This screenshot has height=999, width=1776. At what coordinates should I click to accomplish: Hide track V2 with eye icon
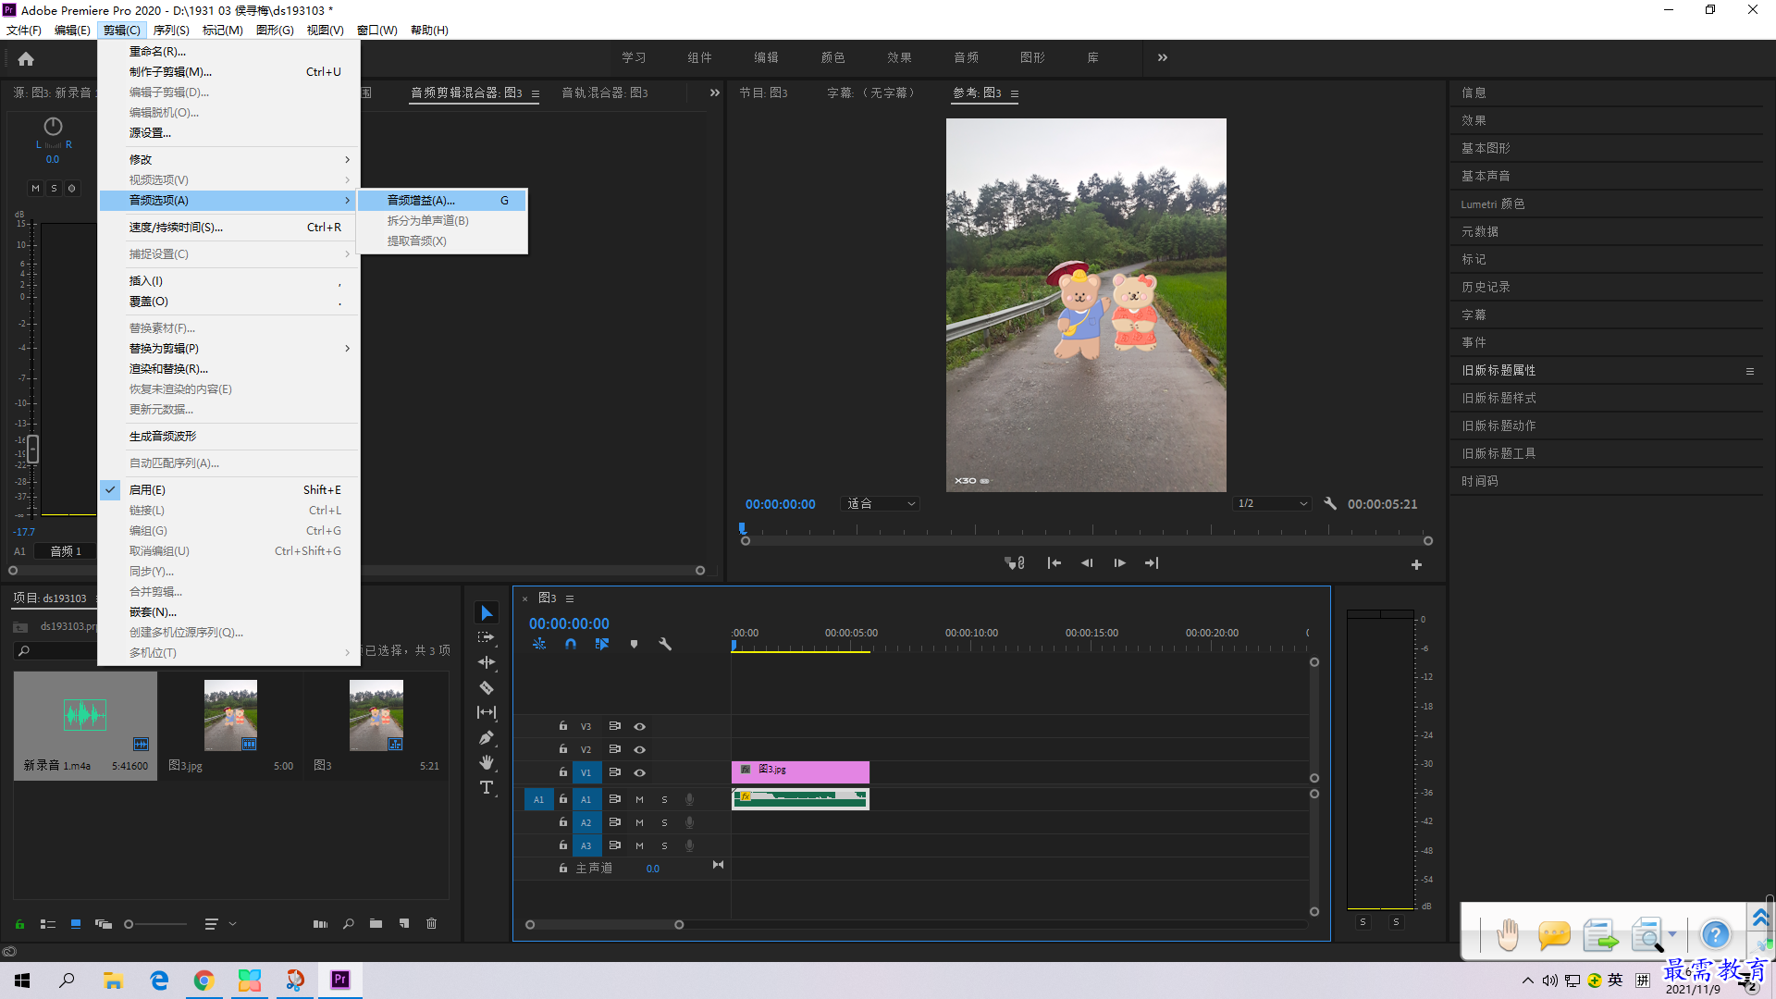pyautogui.click(x=639, y=749)
